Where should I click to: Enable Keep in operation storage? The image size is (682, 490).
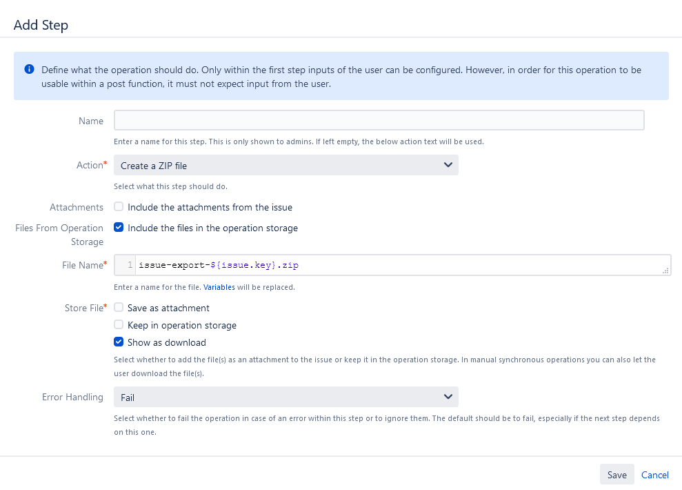tap(119, 325)
